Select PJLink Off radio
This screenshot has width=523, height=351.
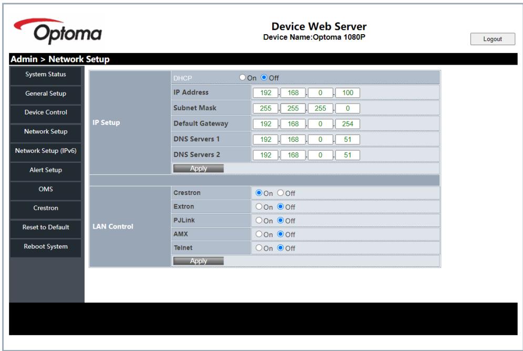click(x=281, y=220)
